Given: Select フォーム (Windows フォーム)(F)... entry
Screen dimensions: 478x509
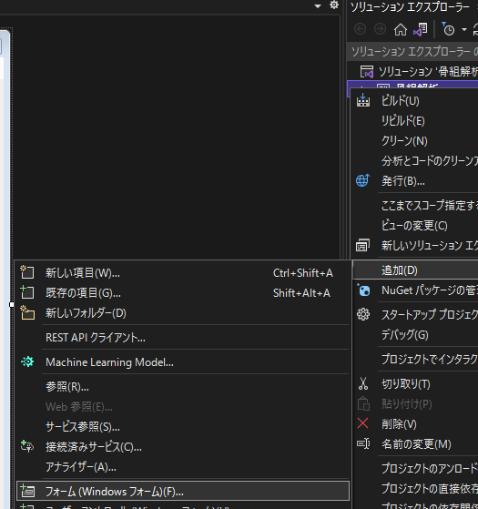Looking at the screenshot, I should click(183, 491).
